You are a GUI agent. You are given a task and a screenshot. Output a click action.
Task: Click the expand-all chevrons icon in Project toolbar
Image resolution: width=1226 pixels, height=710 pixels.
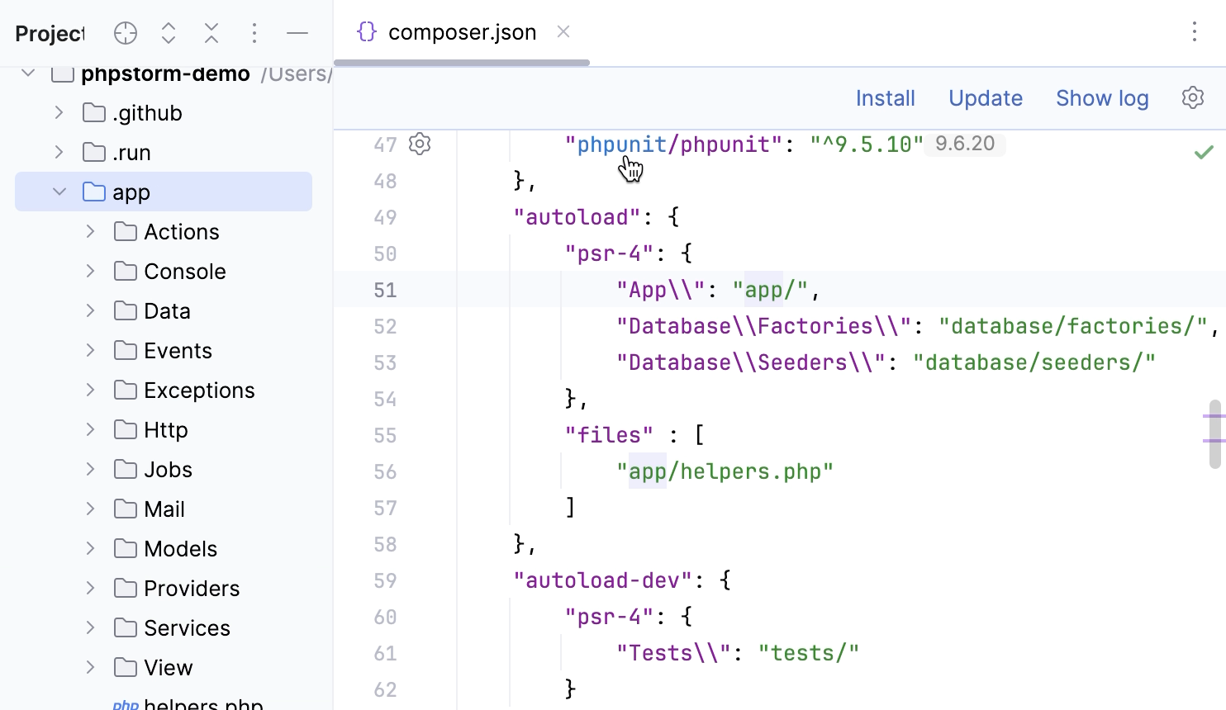[169, 33]
